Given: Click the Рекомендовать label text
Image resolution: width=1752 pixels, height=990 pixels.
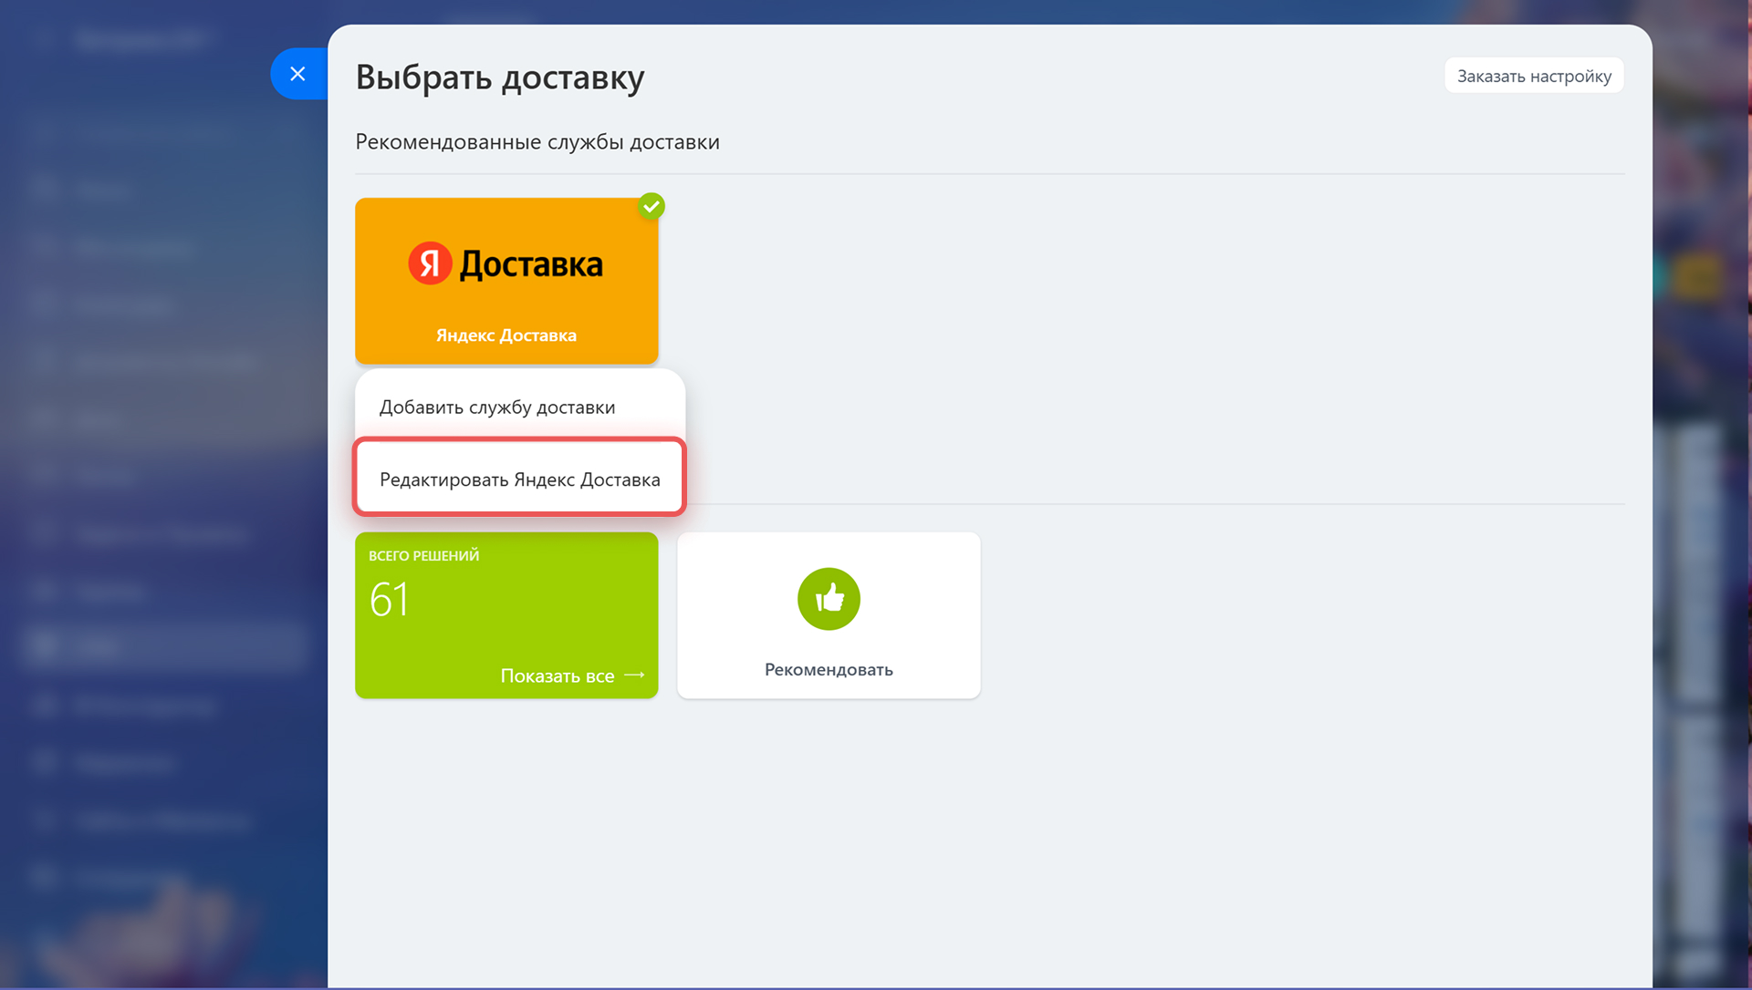Looking at the screenshot, I should (829, 670).
